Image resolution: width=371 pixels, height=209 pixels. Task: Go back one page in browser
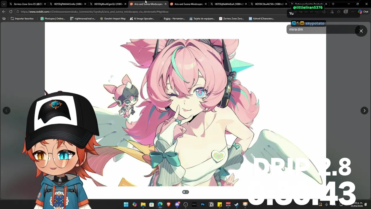4,12
